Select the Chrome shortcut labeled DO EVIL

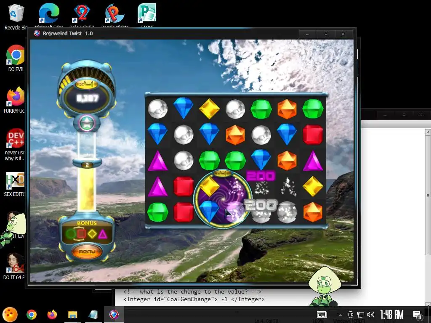(16, 58)
